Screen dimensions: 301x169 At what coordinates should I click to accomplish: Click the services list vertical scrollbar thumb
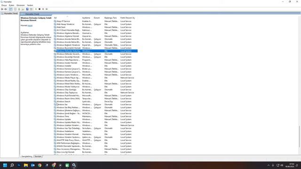(x=299, y=137)
